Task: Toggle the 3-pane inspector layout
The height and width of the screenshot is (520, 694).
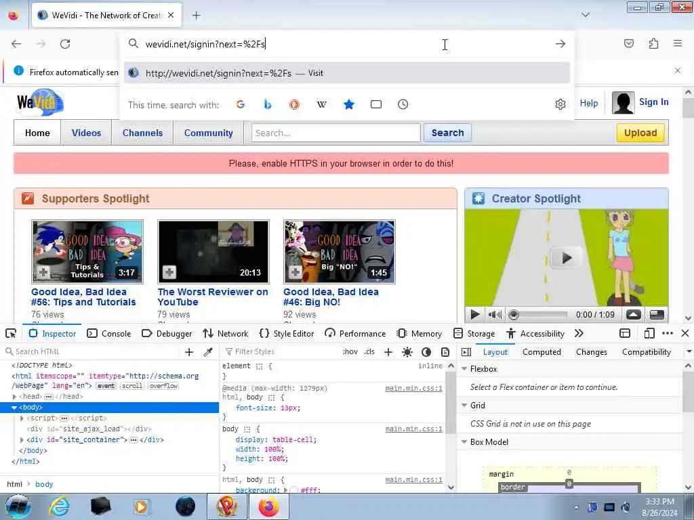Action: coord(466,352)
